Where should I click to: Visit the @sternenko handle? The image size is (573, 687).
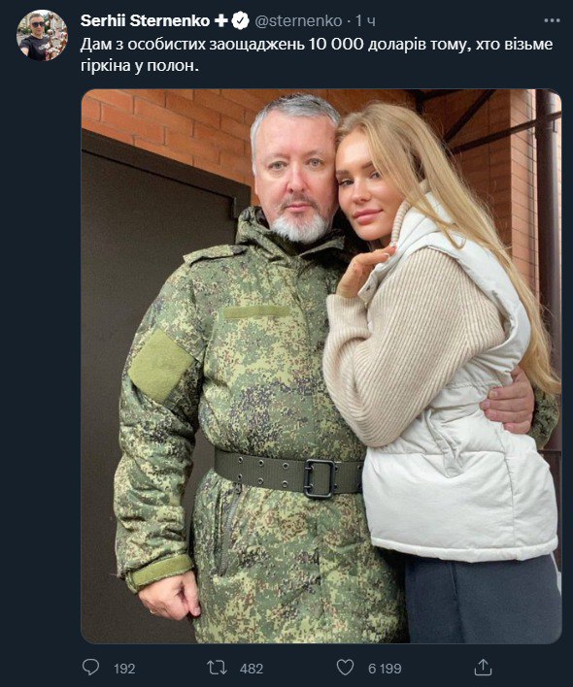click(x=298, y=20)
